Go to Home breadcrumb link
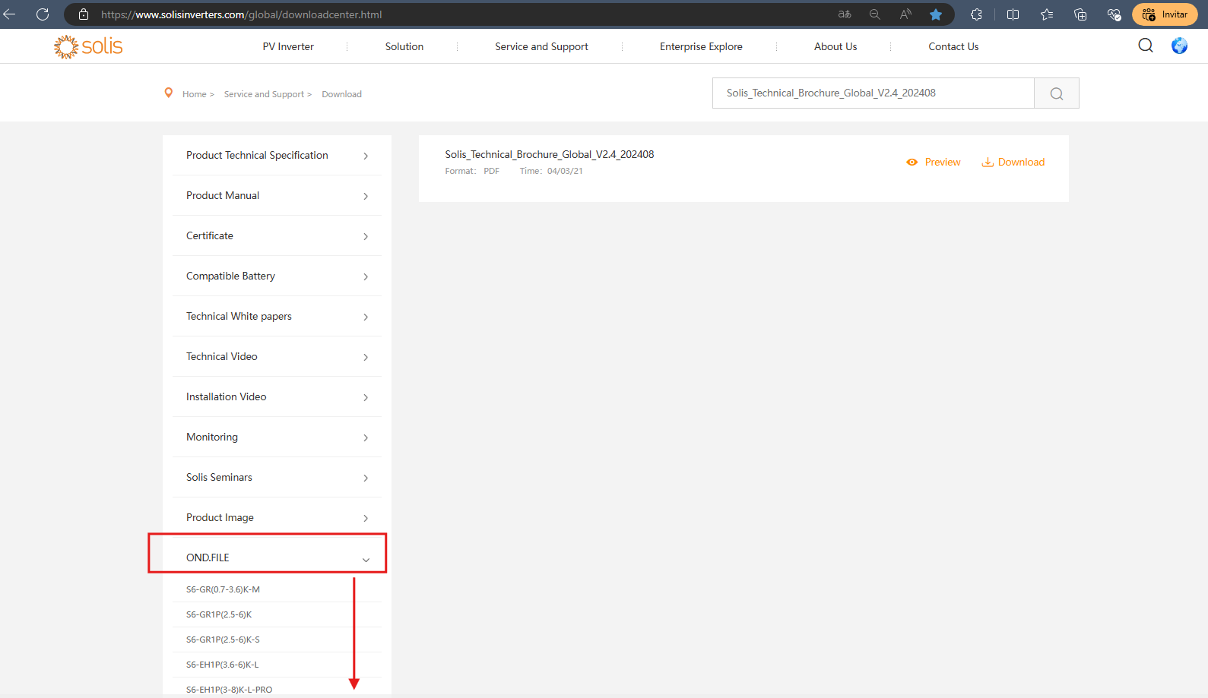This screenshot has height=698, width=1208. tap(195, 94)
